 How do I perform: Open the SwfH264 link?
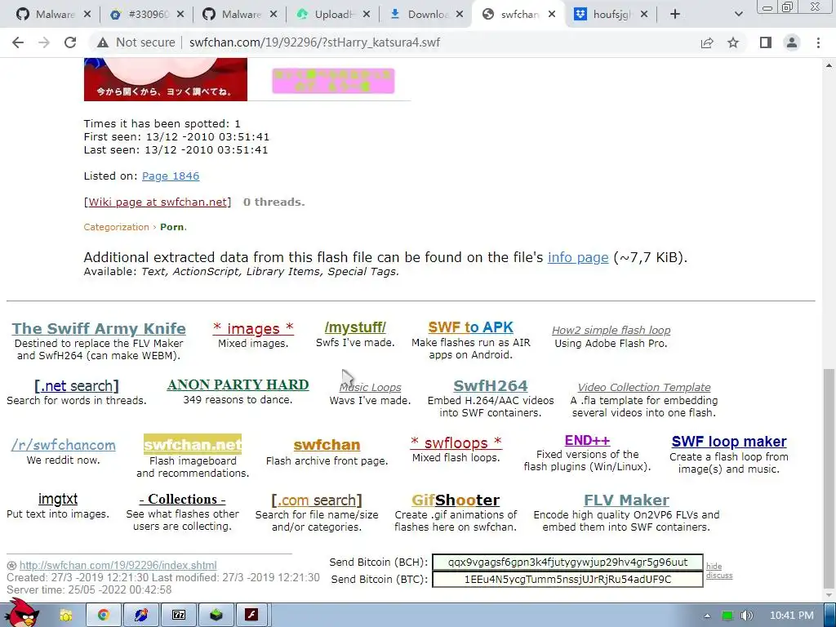[491, 385]
